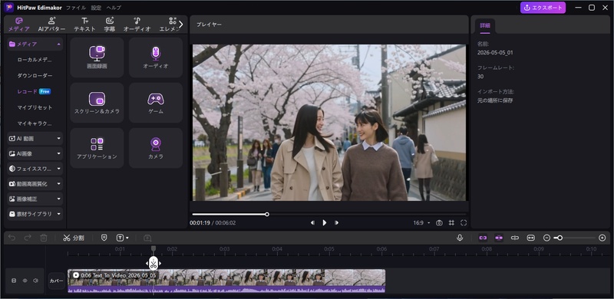Viewport: 614px width, 299px height.
Task: Click the HitPaw Edimakor logo icon
Action: click(9, 8)
